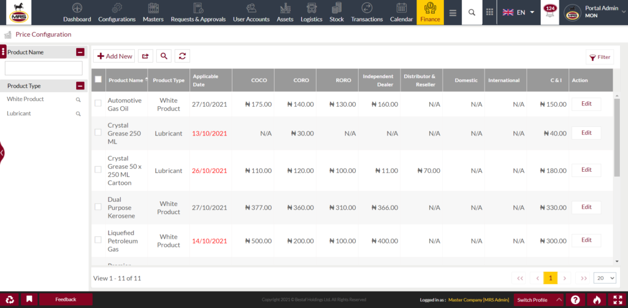Go to the last page with the double-right arrows
The image size is (628, 308).
584,278
